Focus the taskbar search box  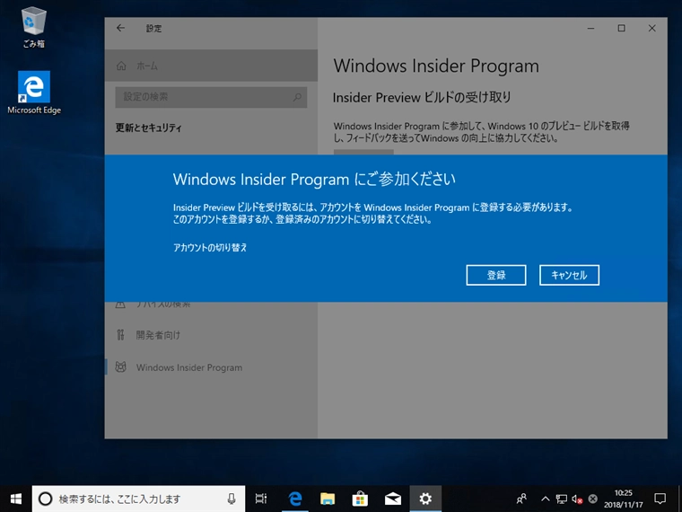[x=138, y=499]
